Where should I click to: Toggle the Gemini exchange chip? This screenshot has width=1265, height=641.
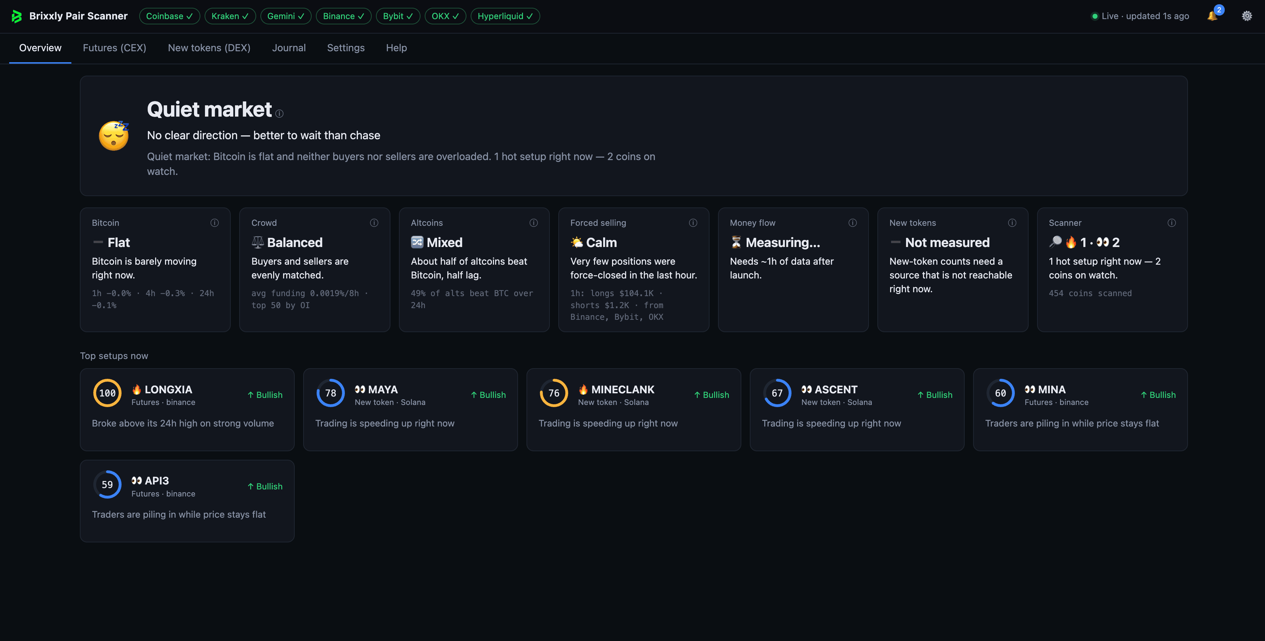pos(286,16)
